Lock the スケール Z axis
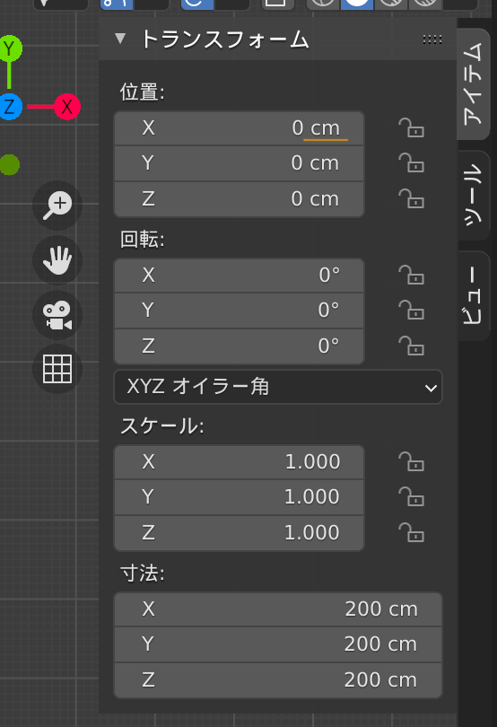 coord(411,533)
